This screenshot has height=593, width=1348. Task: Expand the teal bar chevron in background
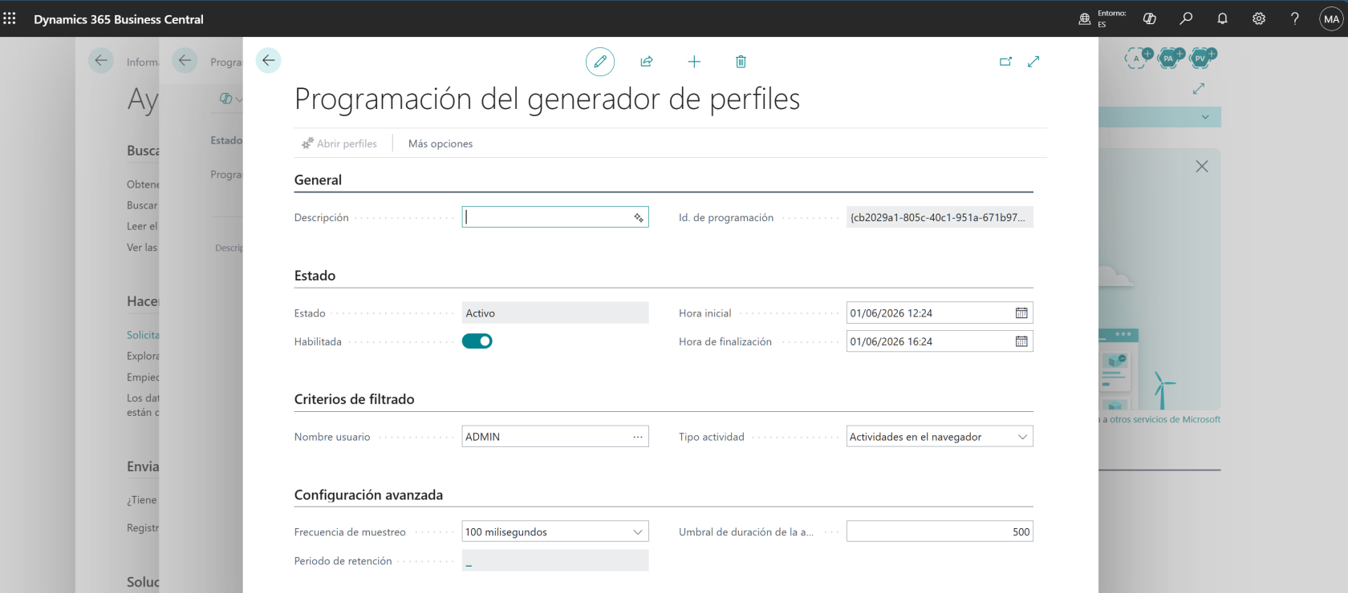click(1205, 117)
